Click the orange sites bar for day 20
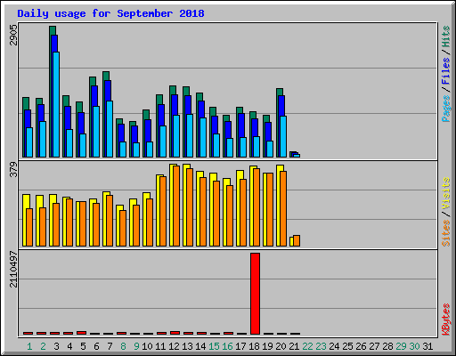This screenshot has width=456, height=356. tap(283, 208)
